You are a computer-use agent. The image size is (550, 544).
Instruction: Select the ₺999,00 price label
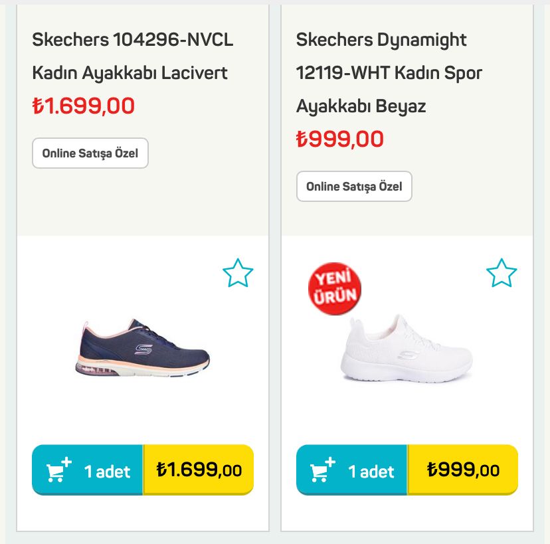pos(339,139)
